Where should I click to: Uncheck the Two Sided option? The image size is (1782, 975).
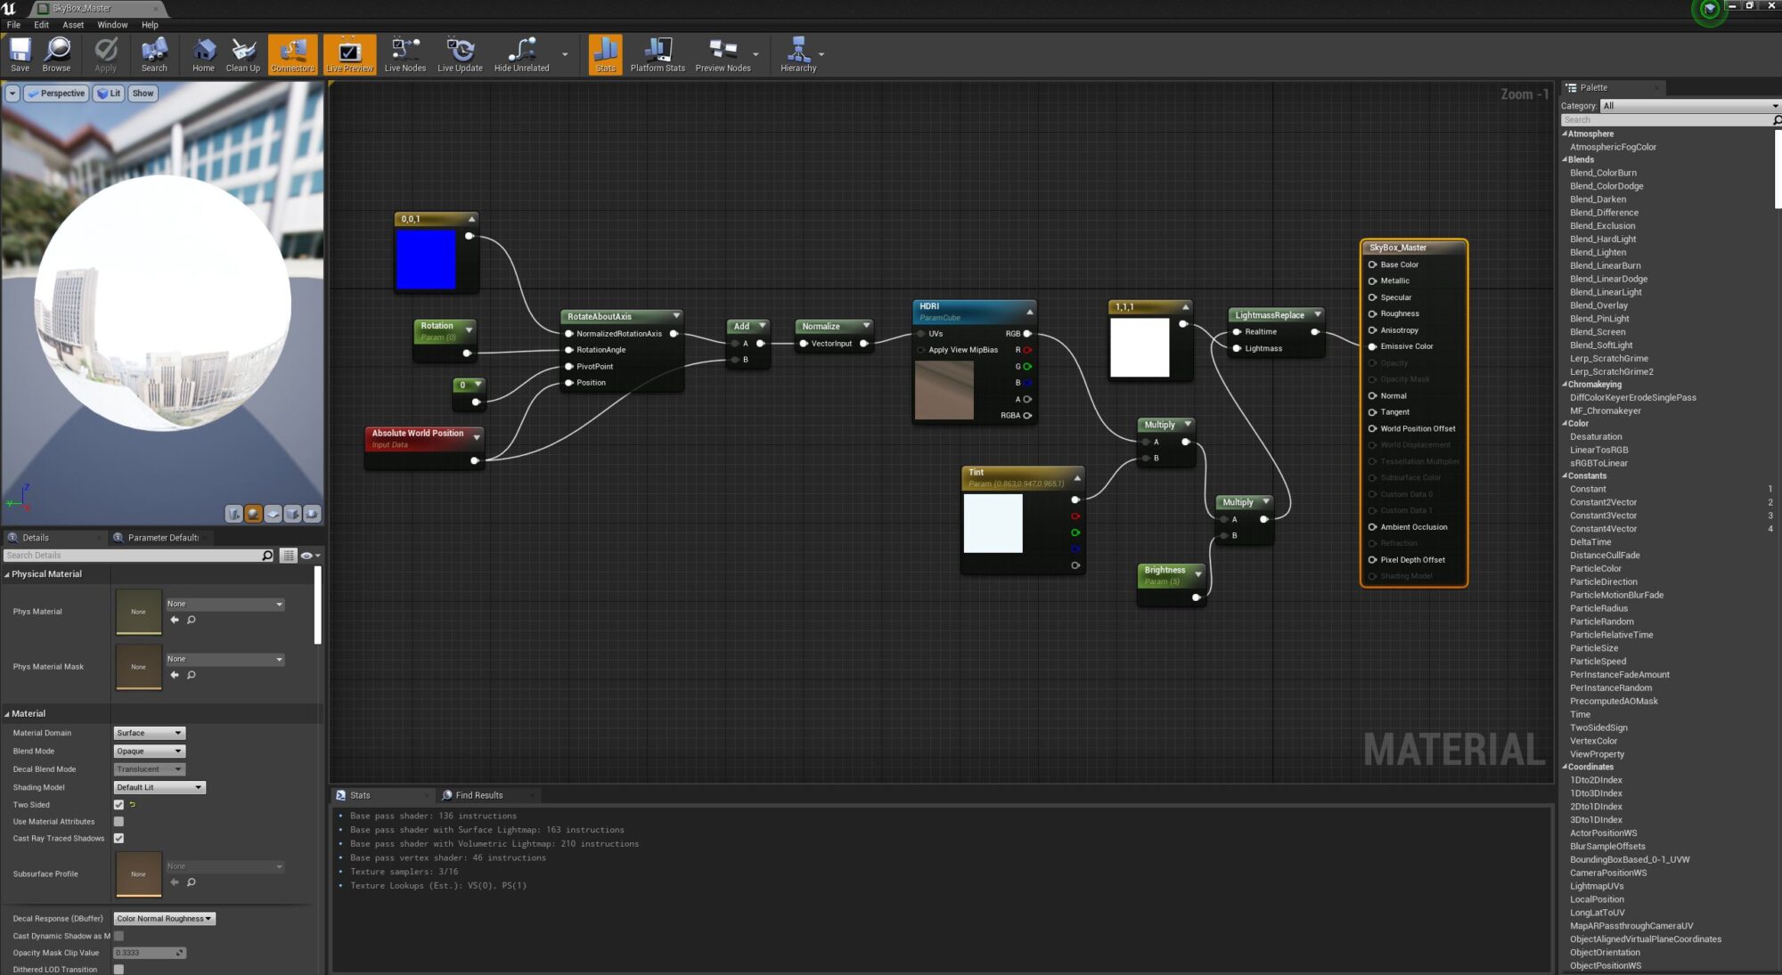(x=119, y=804)
